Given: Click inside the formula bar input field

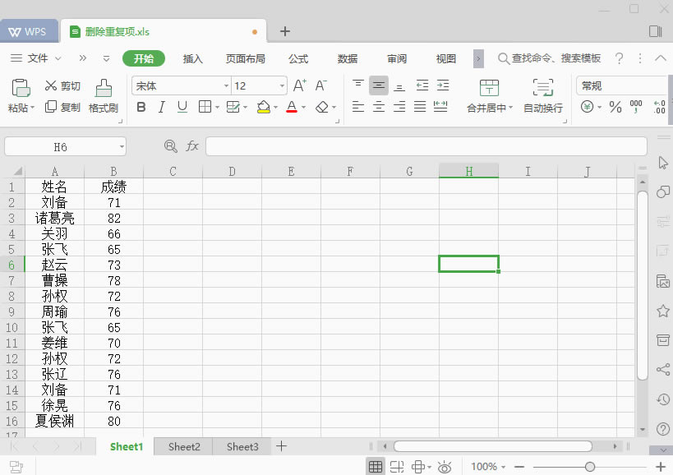Looking at the screenshot, I should pos(427,146).
